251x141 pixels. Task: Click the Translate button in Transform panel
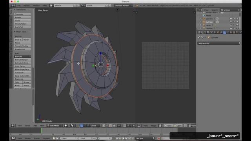tap(22, 14)
